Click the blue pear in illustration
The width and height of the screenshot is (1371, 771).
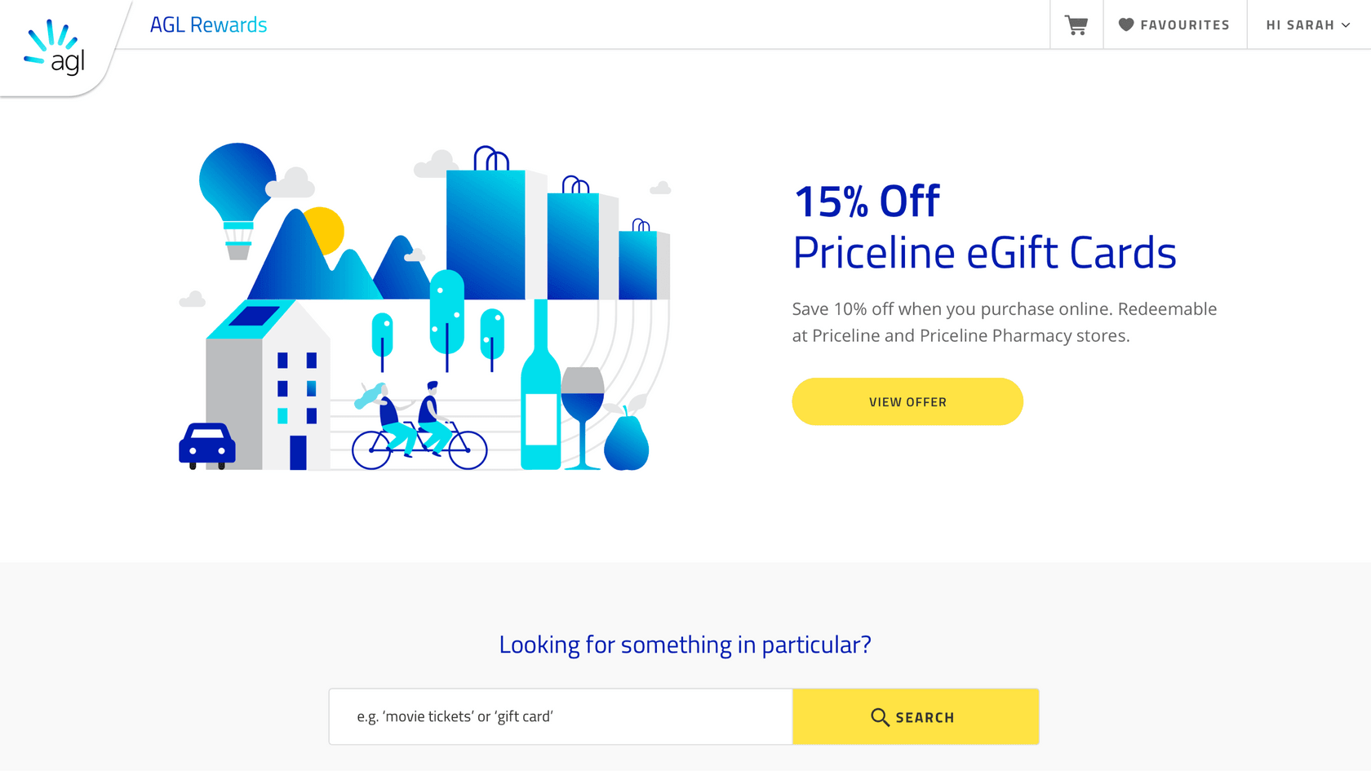pos(627,440)
